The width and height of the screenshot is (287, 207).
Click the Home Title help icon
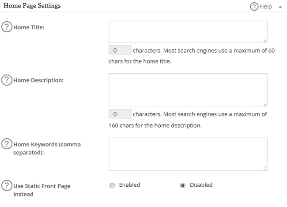7,27
